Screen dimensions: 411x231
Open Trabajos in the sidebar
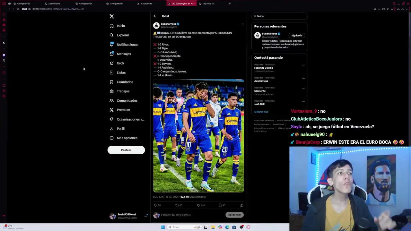[119, 91]
